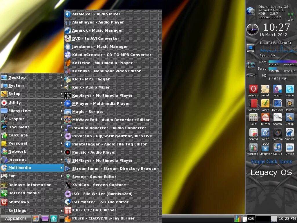
Task: Open the CD Rip music icon
Action: 278,148
